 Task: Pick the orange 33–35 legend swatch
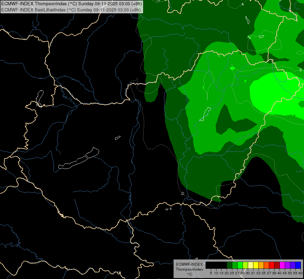click(261, 265)
